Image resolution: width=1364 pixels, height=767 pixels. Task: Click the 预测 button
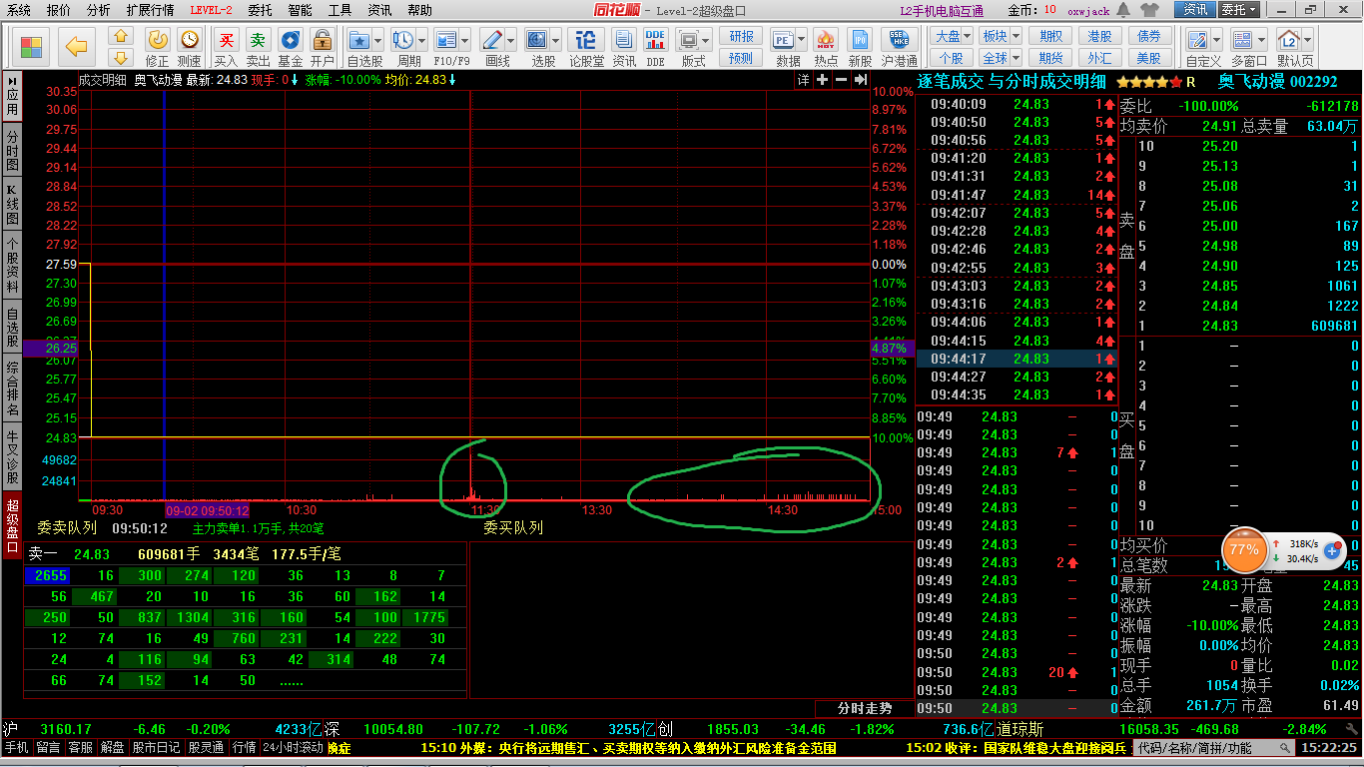click(741, 58)
